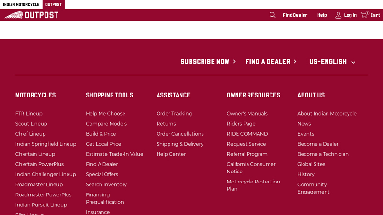Image resolution: width=383 pixels, height=215 pixels.
Task: Open Chieftain Lineup link
Action: (x=35, y=154)
